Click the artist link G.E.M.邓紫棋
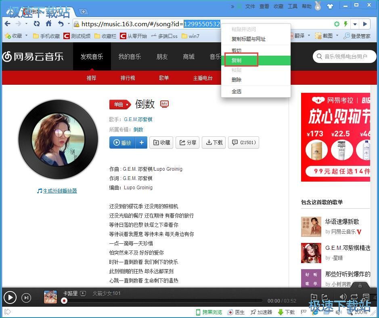This screenshot has height=318, width=379. click(138, 119)
